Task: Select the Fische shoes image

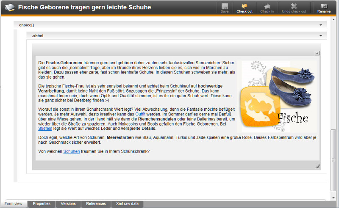Action: pyautogui.click(x=279, y=96)
